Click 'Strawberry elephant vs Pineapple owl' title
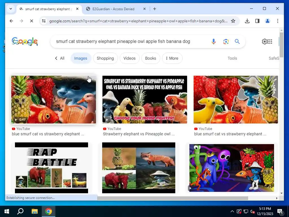 [139, 134]
